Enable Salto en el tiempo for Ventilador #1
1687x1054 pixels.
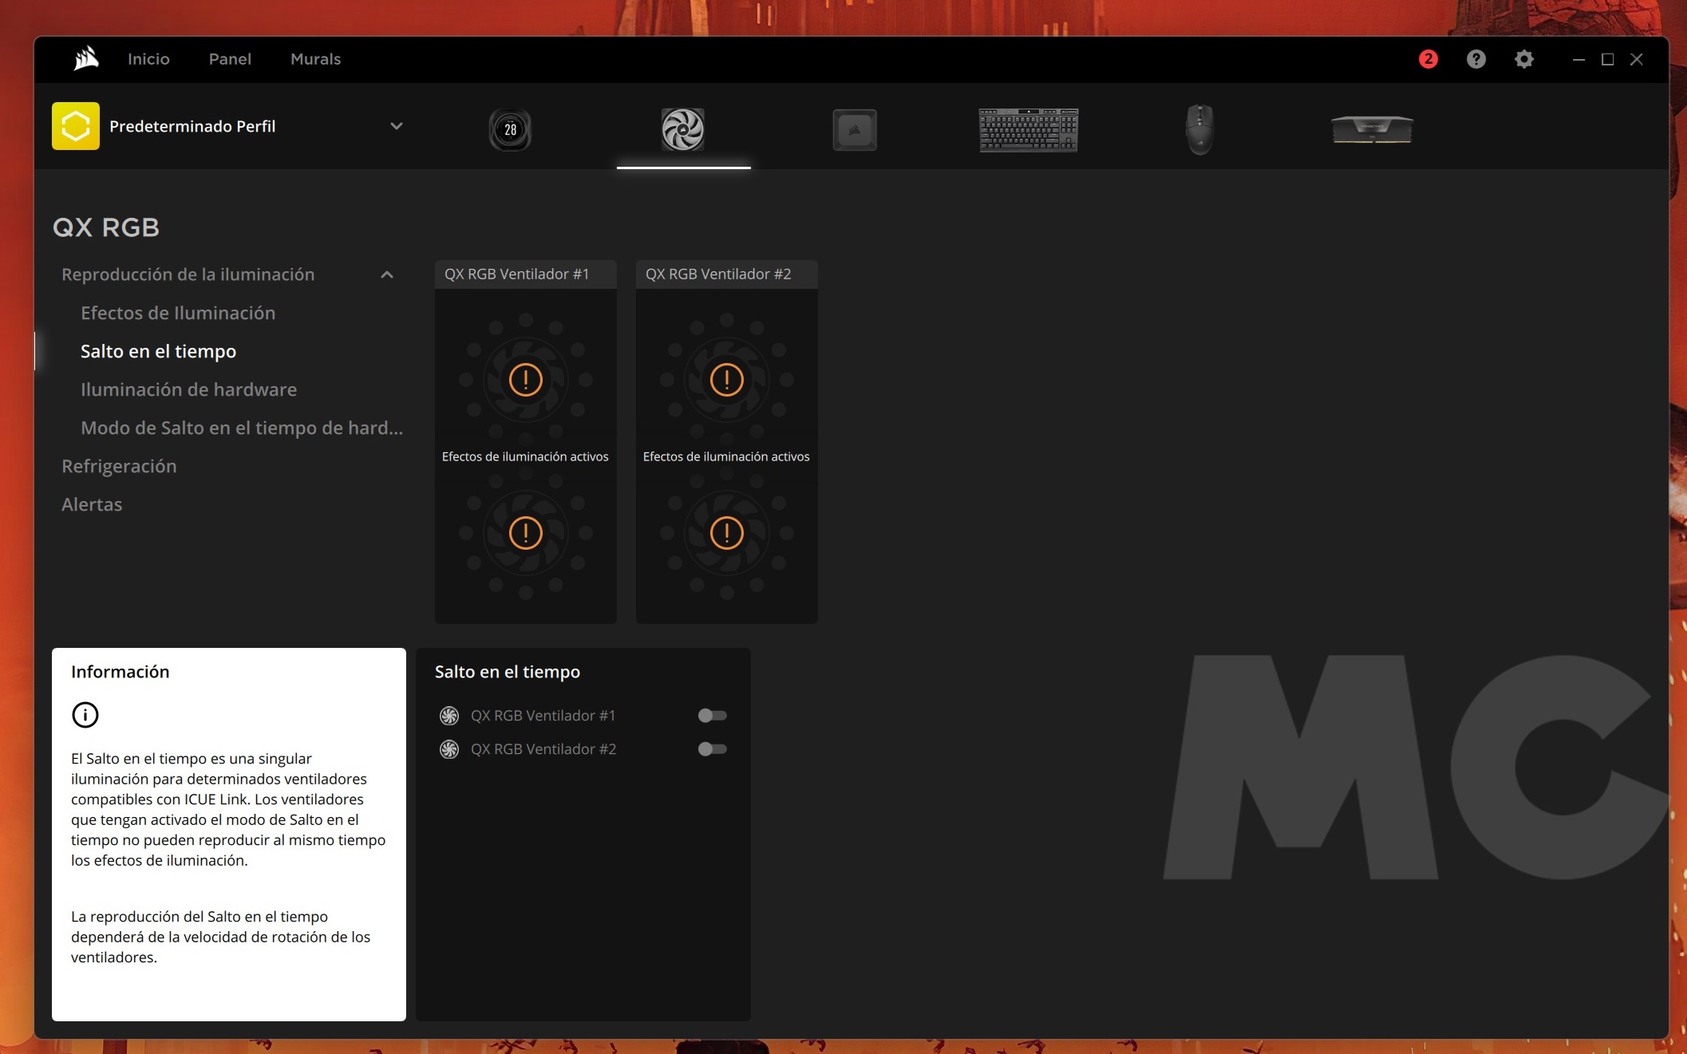tap(712, 716)
